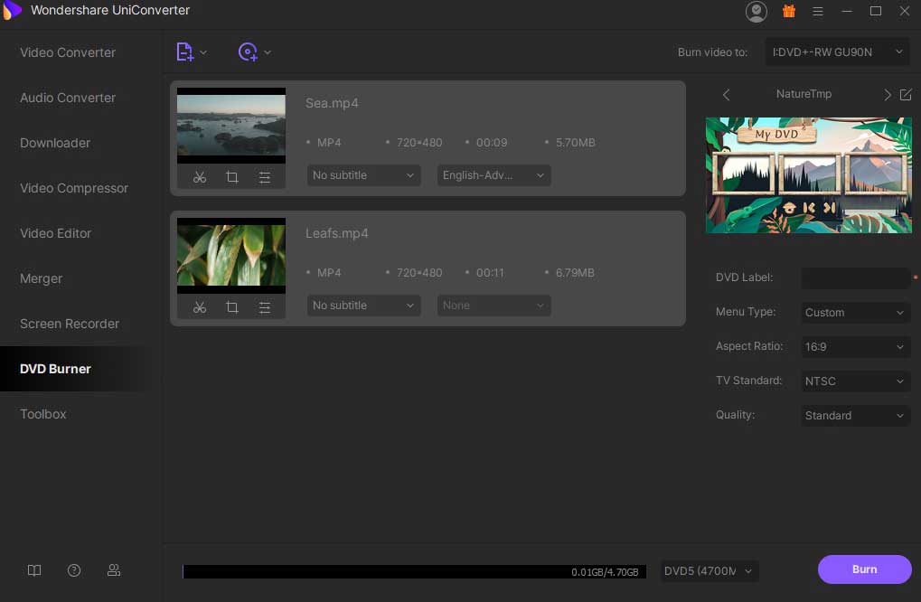Switch to Video Converter tab

point(68,52)
